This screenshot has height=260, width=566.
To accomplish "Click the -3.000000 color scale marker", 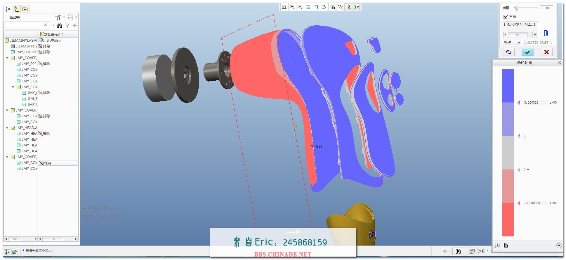I will tap(519, 203).
